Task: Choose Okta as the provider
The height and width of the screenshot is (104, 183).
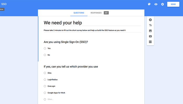Action: tap(45, 73)
